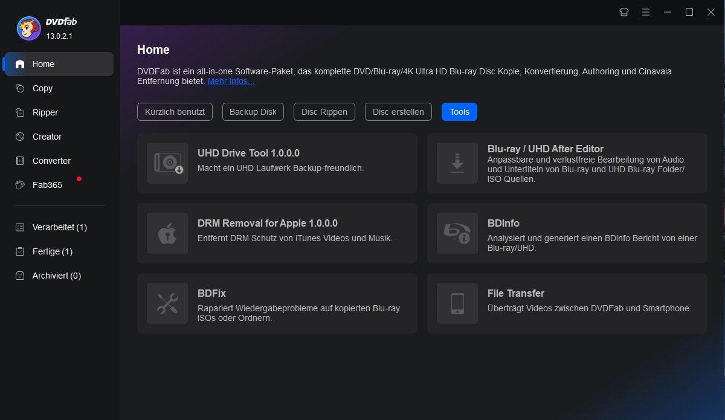Click the Ripper icon in sidebar
Screen dimensions: 725x420
point(20,112)
